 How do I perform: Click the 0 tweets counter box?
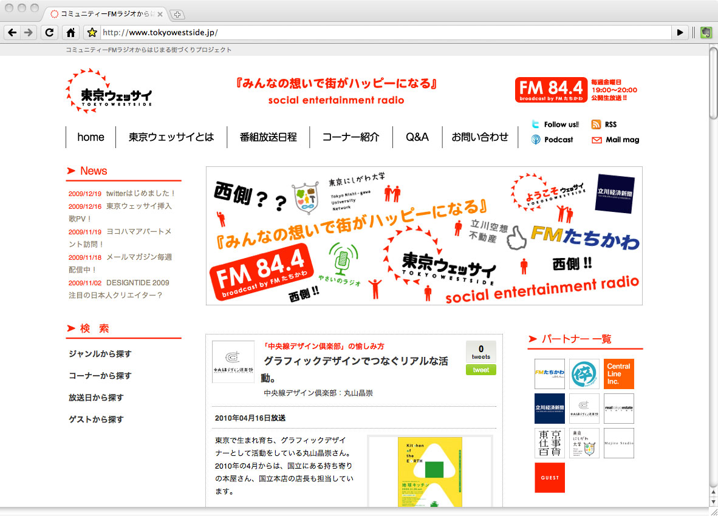tap(481, 351)
